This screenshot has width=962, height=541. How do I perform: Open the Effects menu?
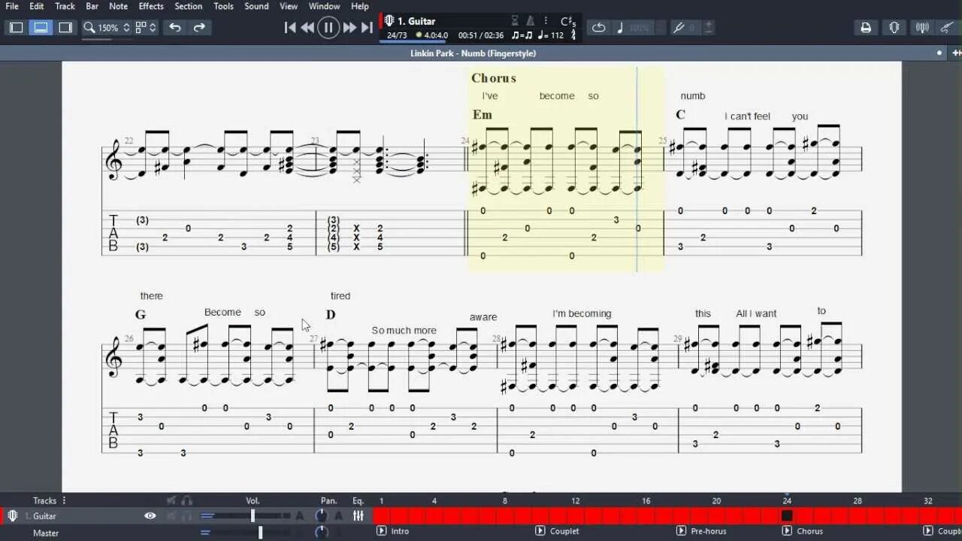(x=151, y=6)
